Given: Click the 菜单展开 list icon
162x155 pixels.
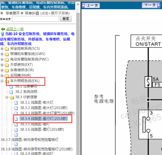Looking at the screenshot, I should [2, 13].
